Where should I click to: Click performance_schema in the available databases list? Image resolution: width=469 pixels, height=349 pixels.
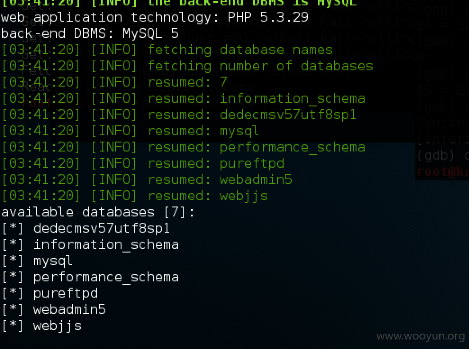[106, 277]
